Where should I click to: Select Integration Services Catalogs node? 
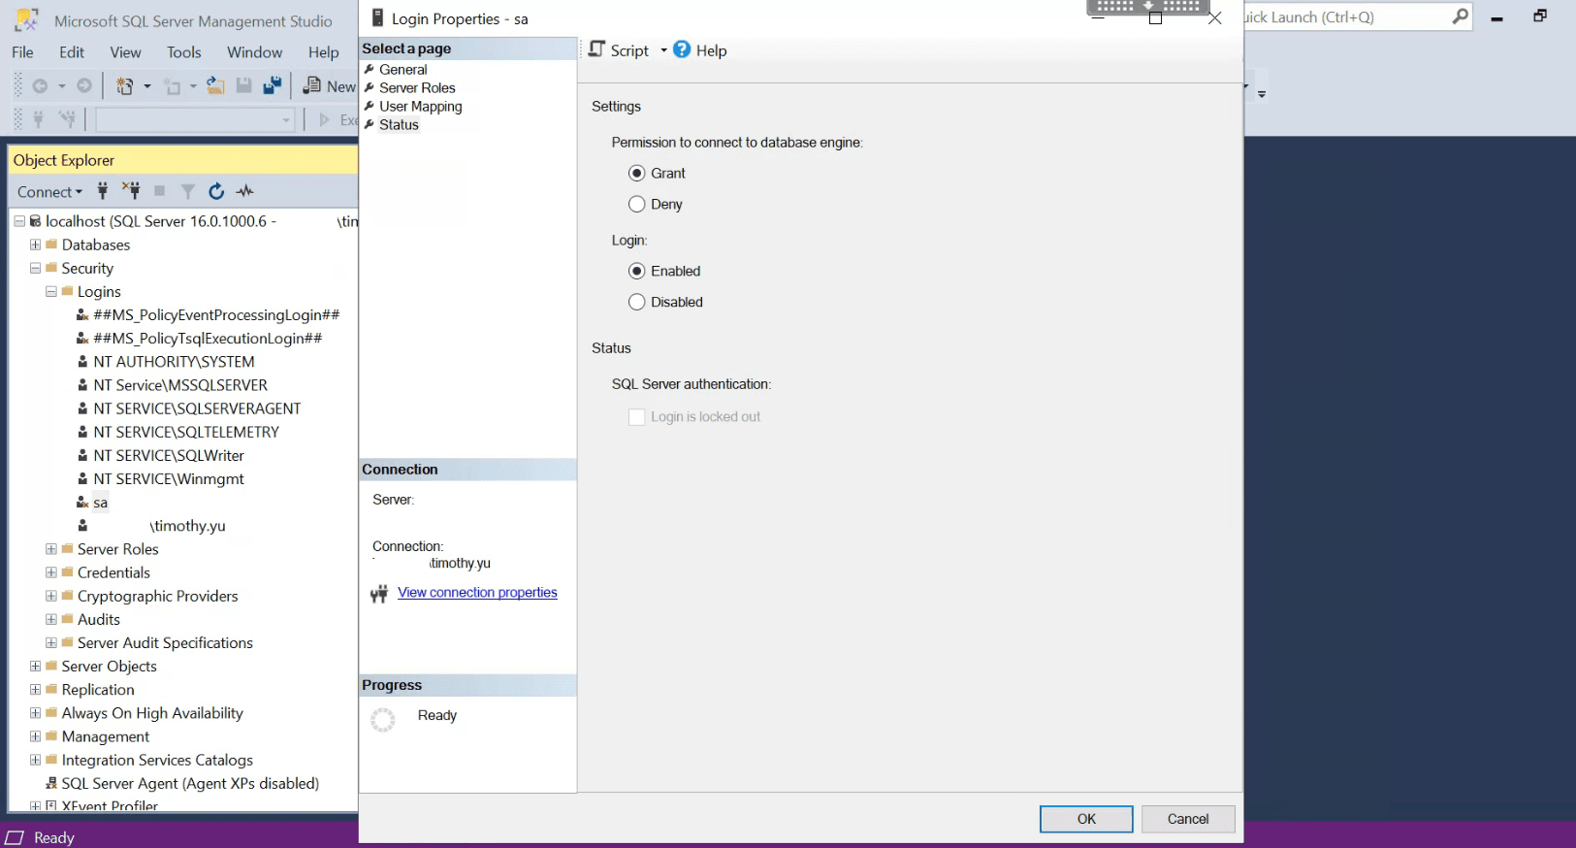point(157,761)
